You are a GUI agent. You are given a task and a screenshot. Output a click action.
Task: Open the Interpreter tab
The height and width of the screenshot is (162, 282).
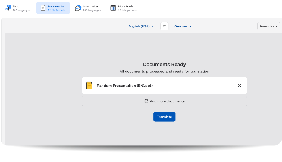[x=88, y=8]
